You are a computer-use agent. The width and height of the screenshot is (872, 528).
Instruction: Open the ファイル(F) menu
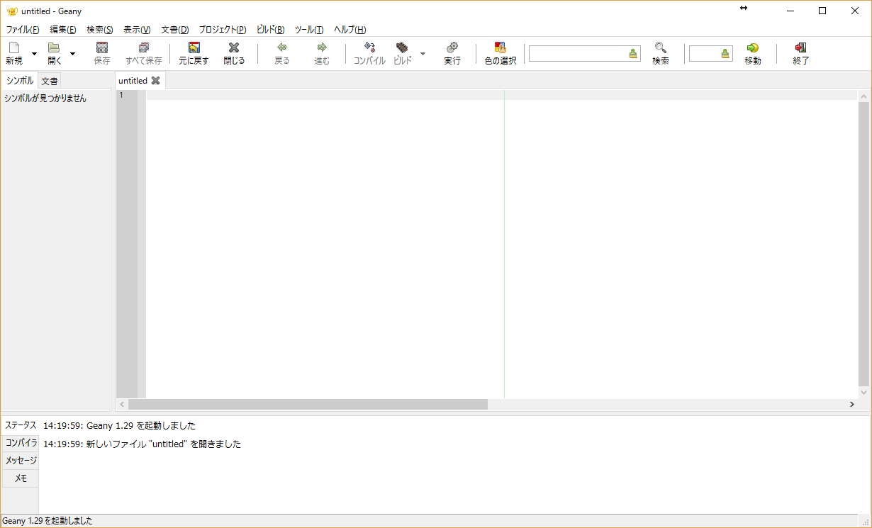23,30
